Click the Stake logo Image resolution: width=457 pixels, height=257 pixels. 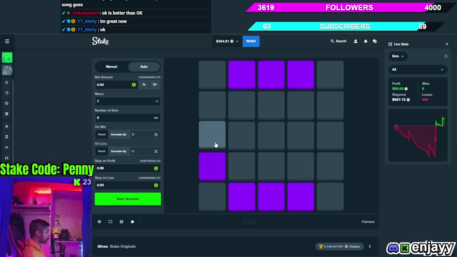(x=100, y=41)
